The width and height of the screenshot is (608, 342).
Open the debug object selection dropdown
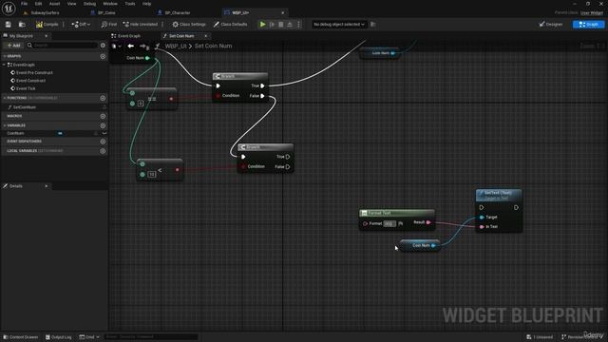point(339,25)
